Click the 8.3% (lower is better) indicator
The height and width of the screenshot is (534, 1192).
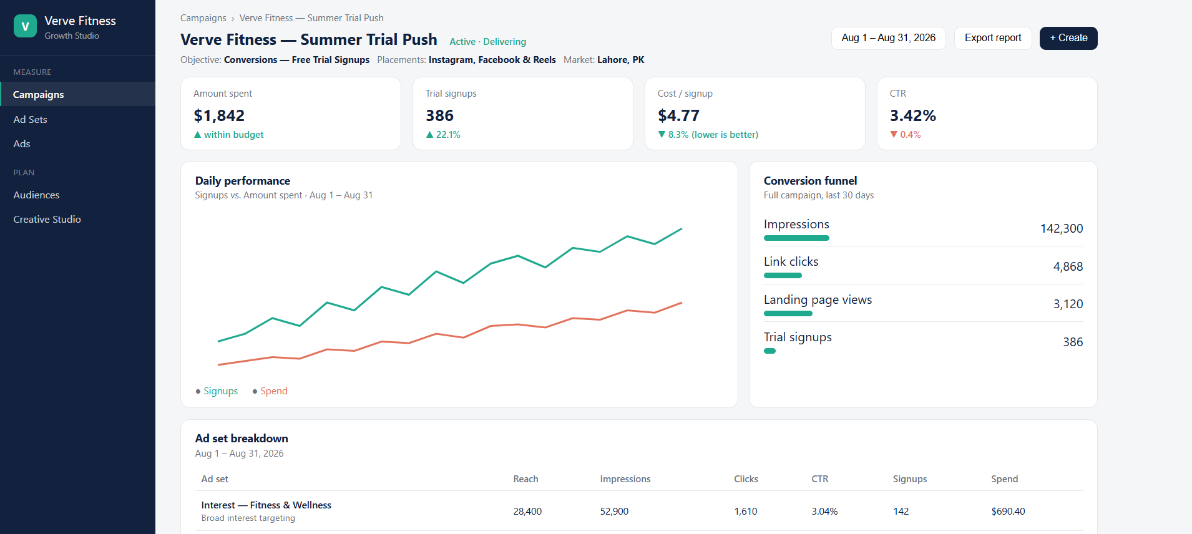click(x=708, y=135)
